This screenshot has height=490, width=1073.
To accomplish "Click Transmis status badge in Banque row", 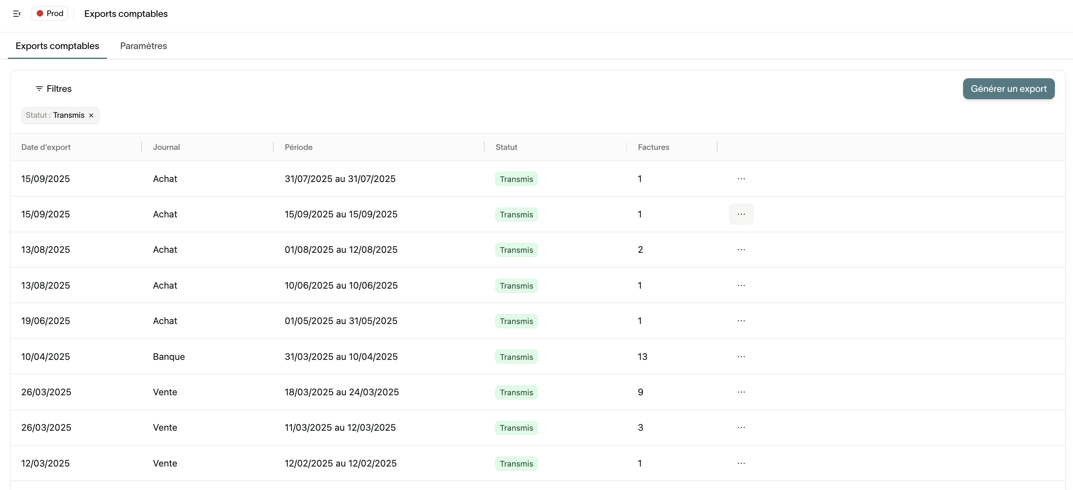I will pos(516,357).
